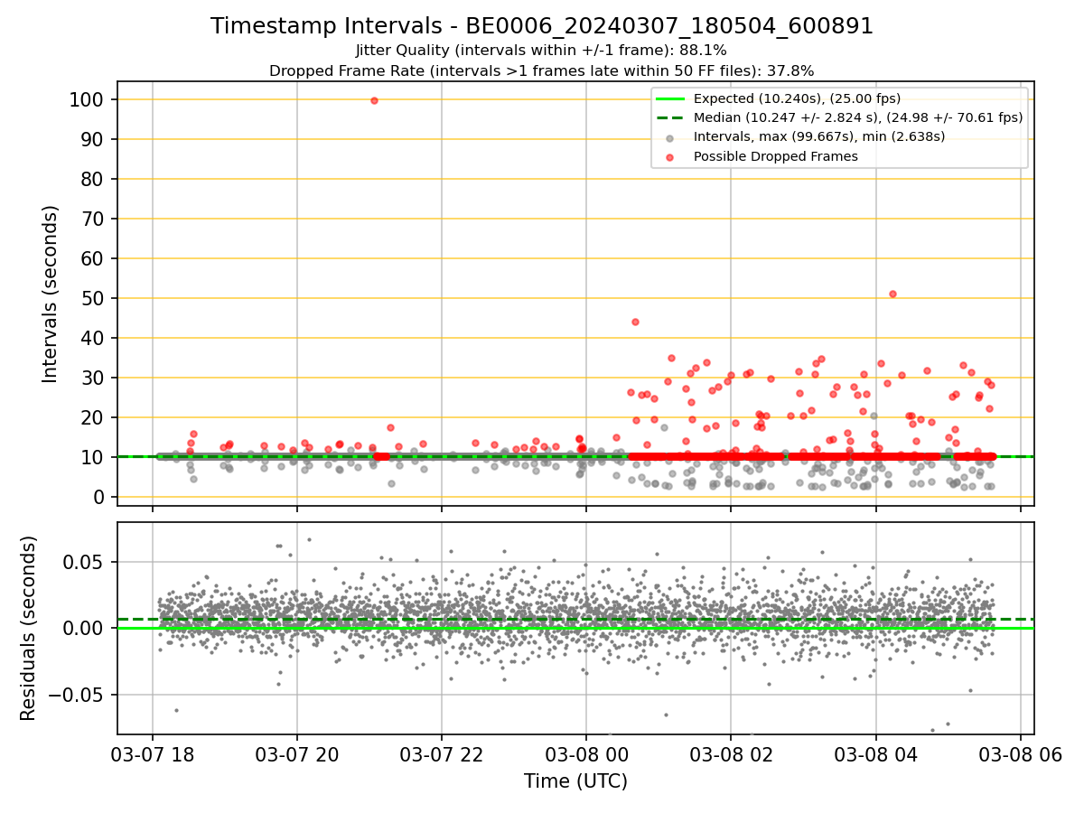Click the red outlier point near 100 seconds

click(374, 100)
